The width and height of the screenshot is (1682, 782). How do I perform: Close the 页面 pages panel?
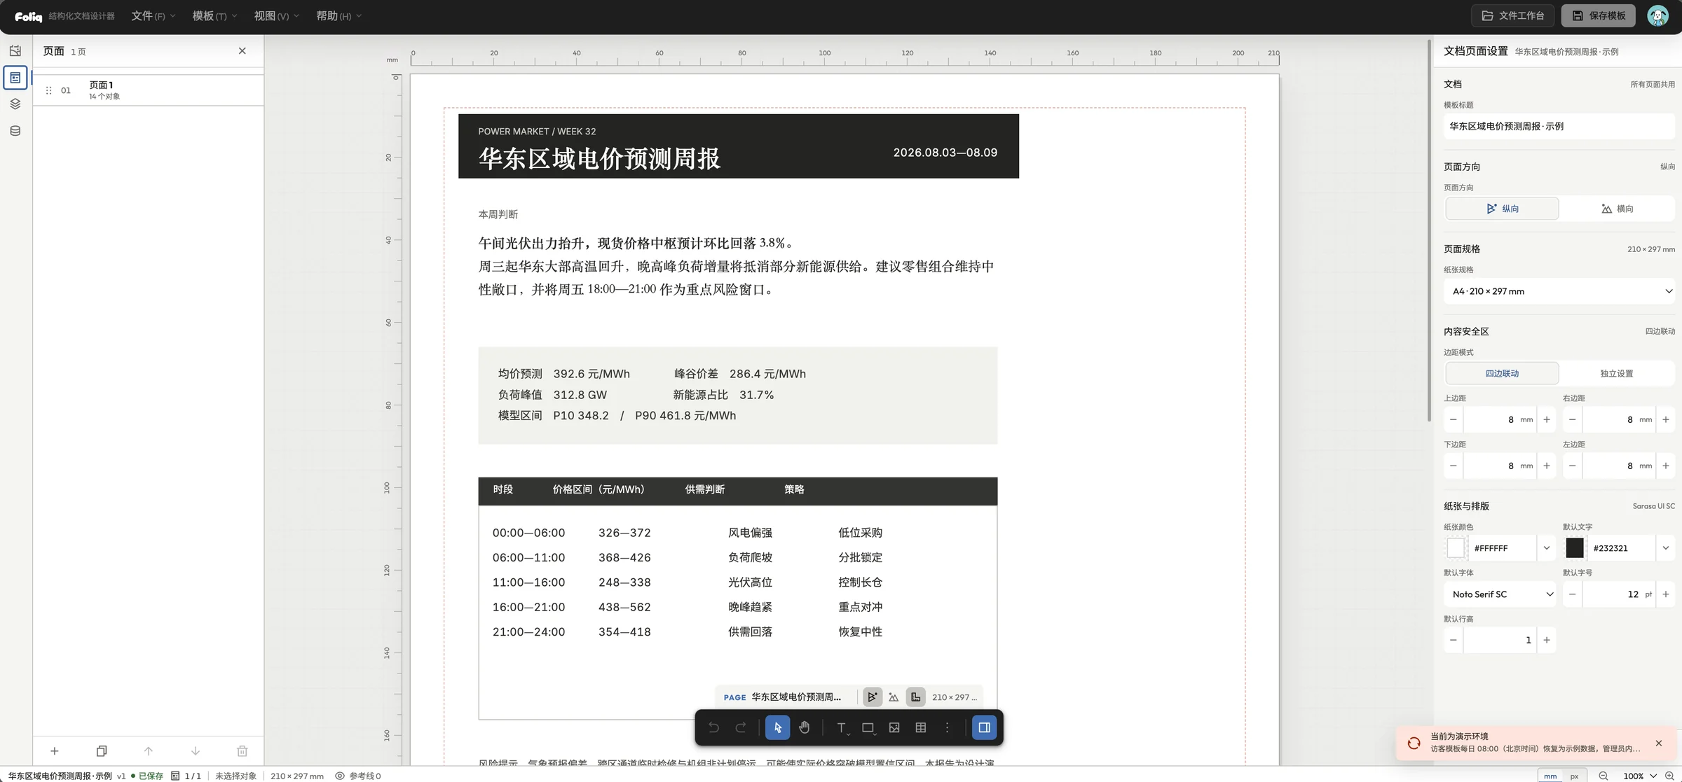[x=242, y=51]
